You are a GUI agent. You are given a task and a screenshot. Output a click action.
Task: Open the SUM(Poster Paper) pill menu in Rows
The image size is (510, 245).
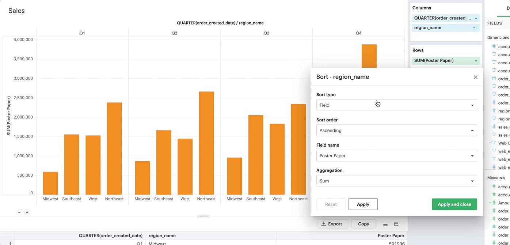(x=476, y=61)
